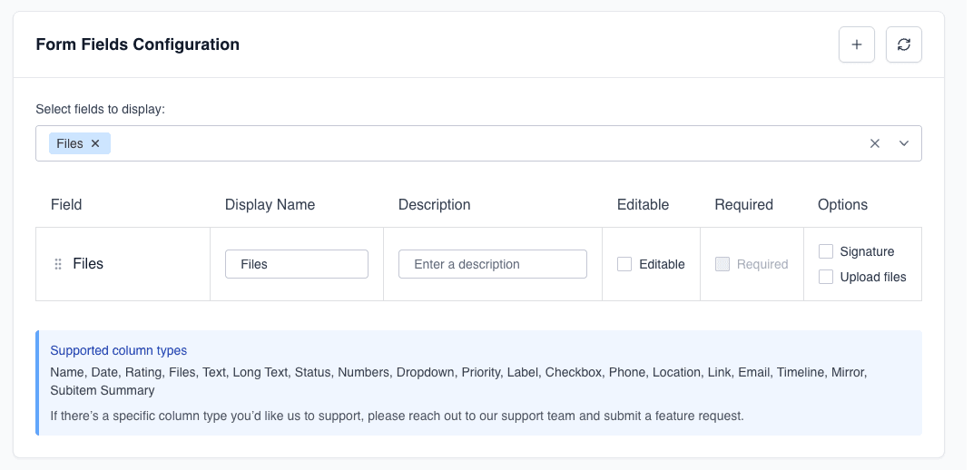Click Supported column types heading
This screenshot has height=470, width=973.
(x=119, y=350)
